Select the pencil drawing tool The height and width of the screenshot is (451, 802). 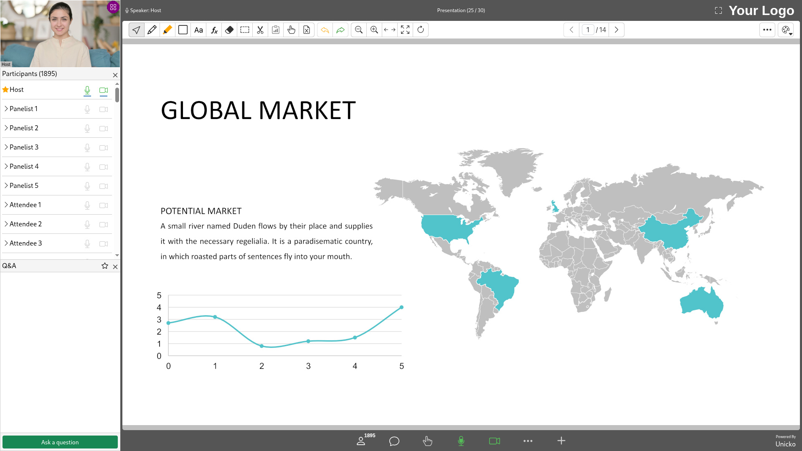pos(152,30)
